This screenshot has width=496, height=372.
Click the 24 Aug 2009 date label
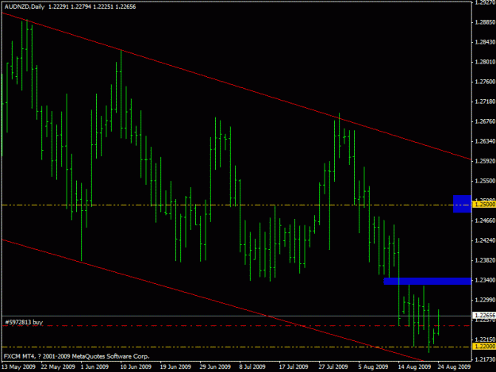pyautogui.click(x=454, y=367)
